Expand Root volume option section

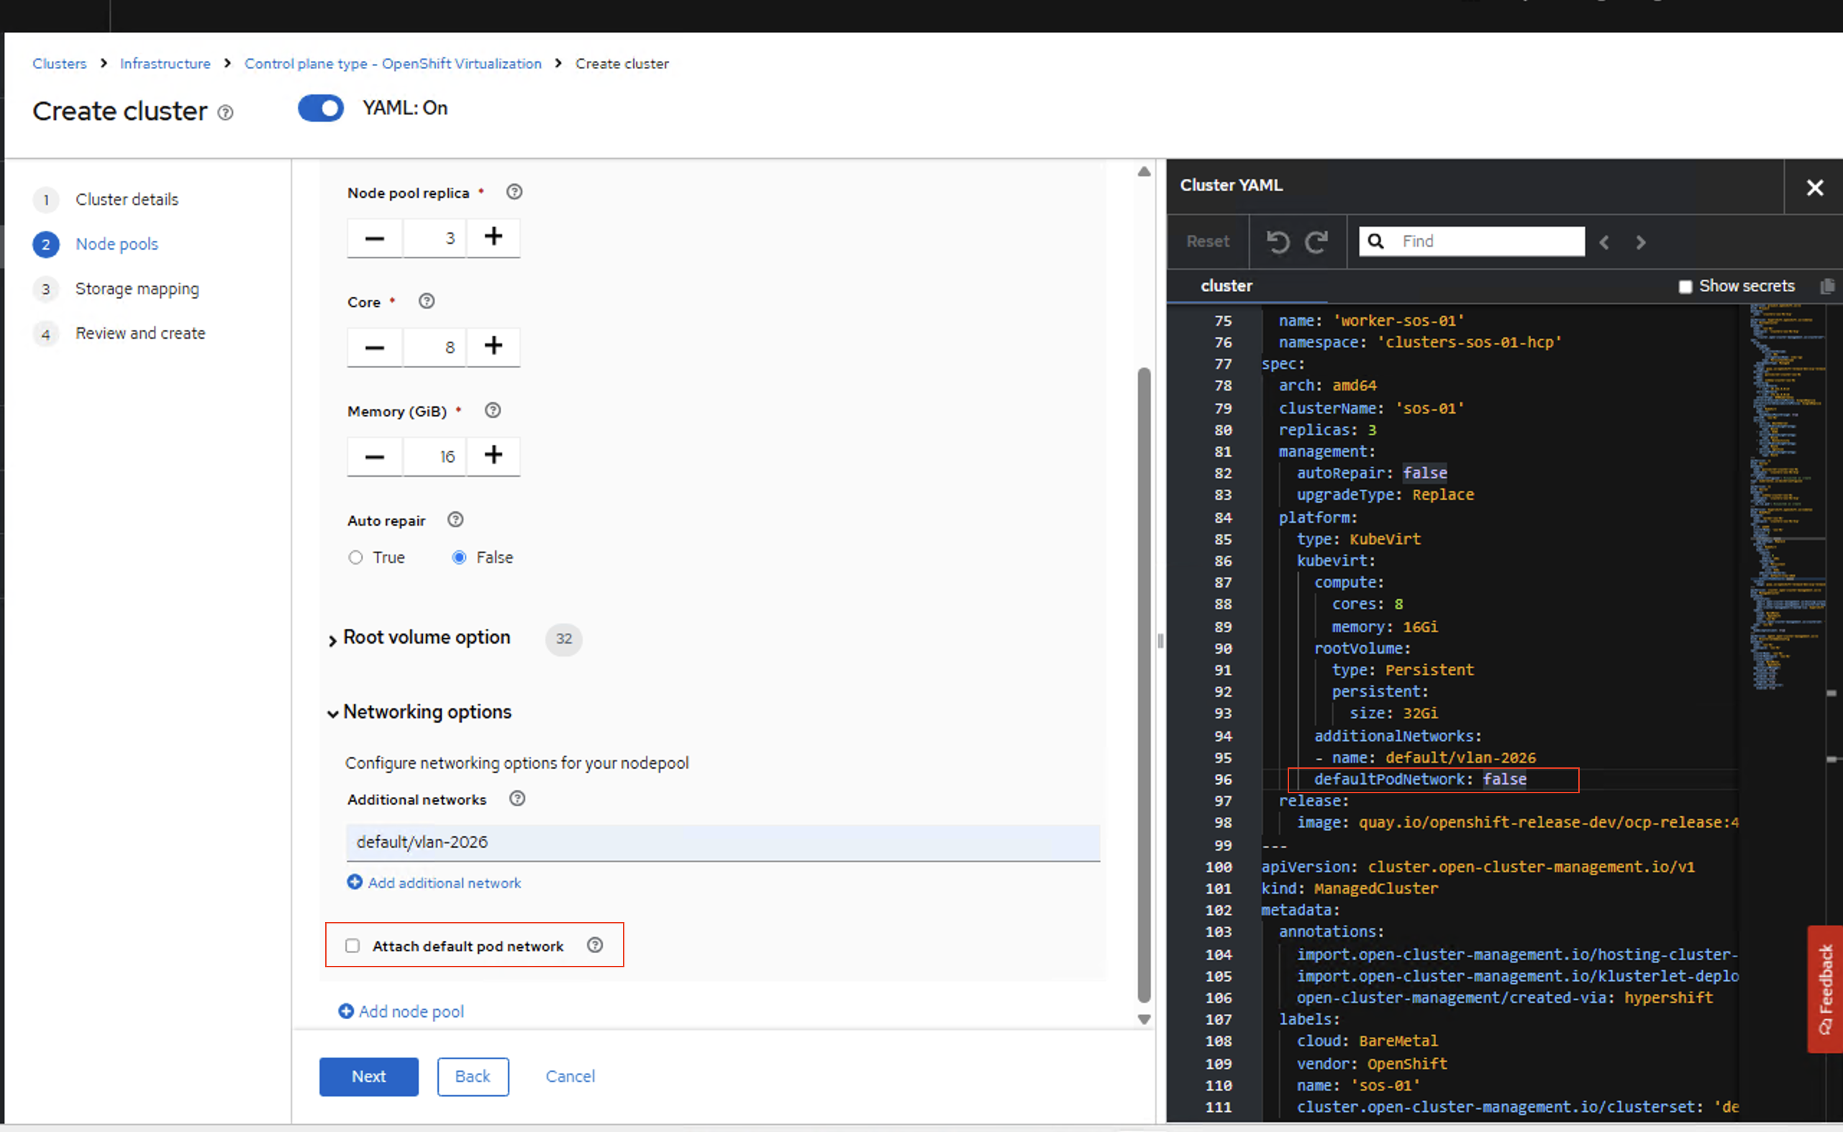[x=426, y=638]
